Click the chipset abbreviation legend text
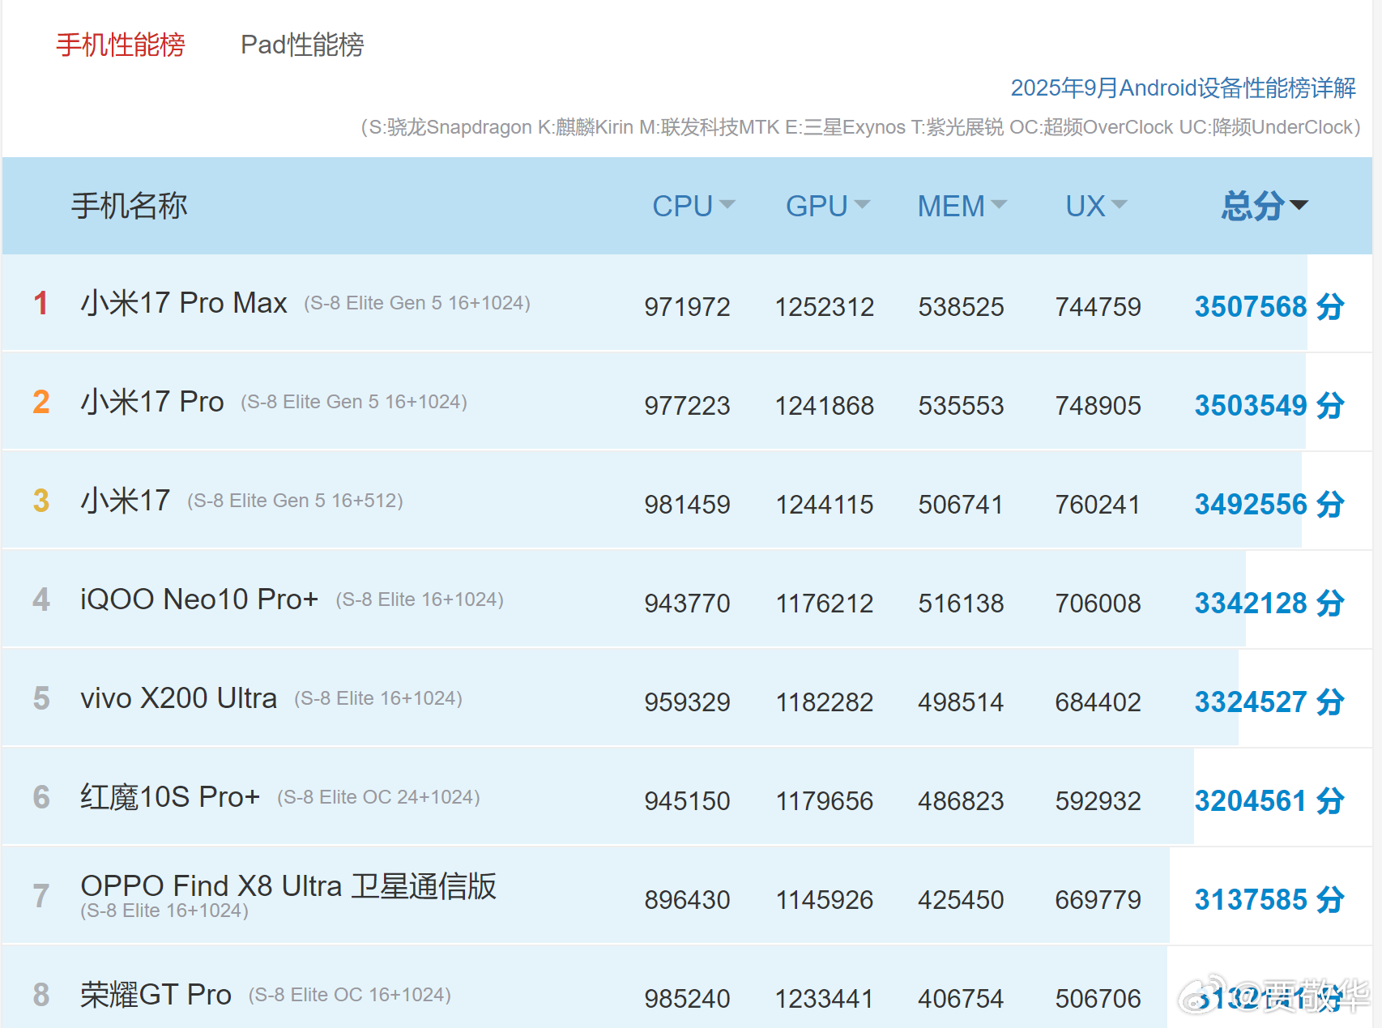Image resolution: width=1382 pixels, height=1028 pixels. [860, 127]
